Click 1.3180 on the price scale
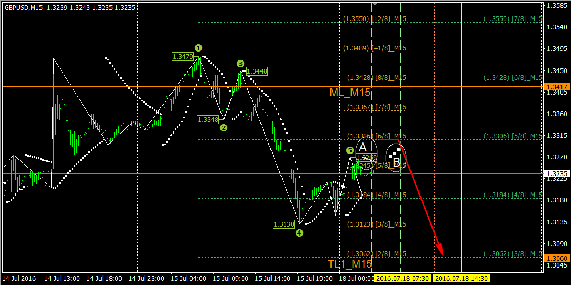The height and width of the screenshot is (286, 572). click(557, 200)
